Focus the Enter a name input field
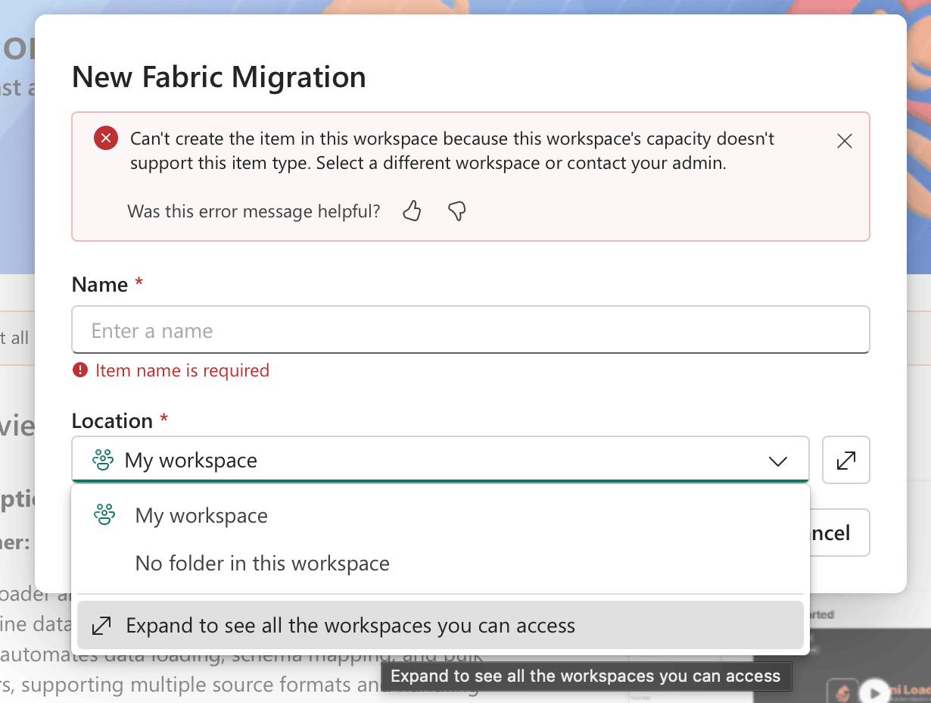 pos(469,330)
